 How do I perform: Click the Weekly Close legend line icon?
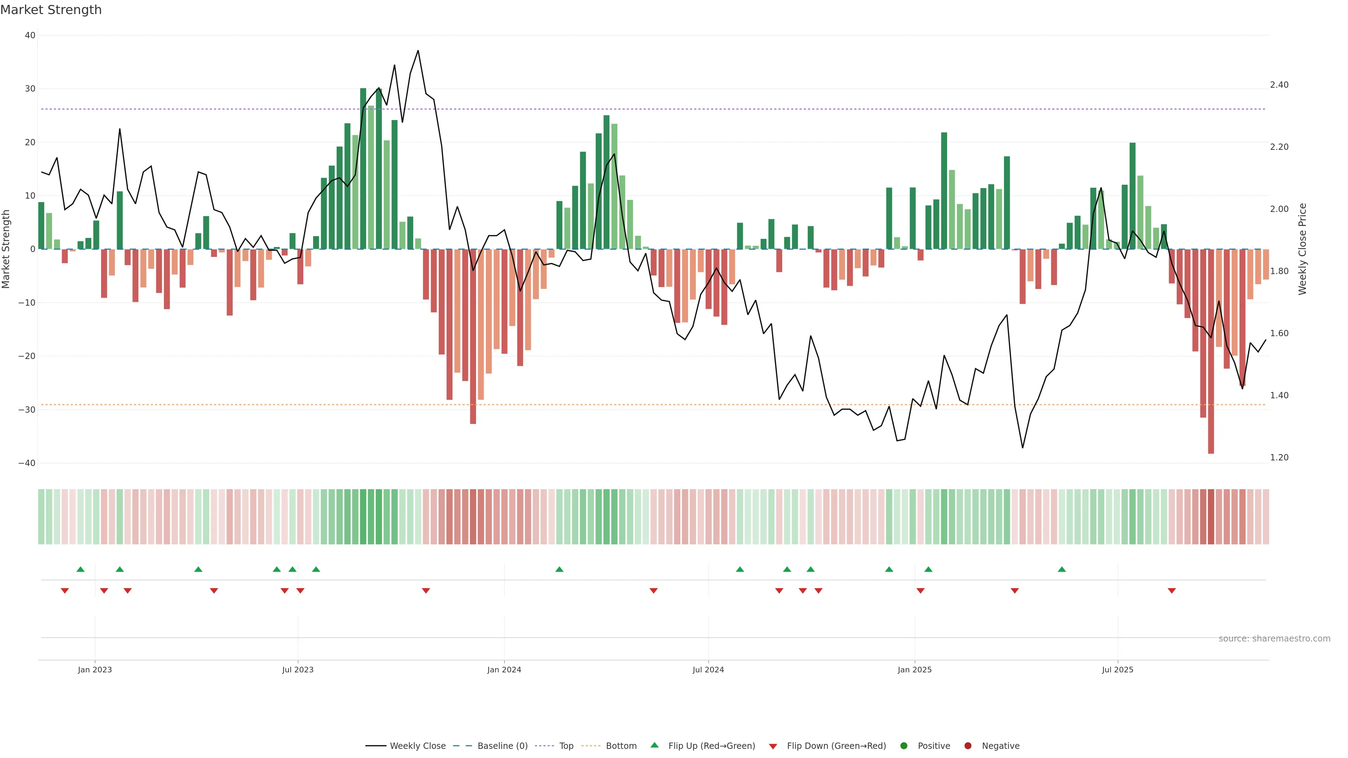coord(375,746)
